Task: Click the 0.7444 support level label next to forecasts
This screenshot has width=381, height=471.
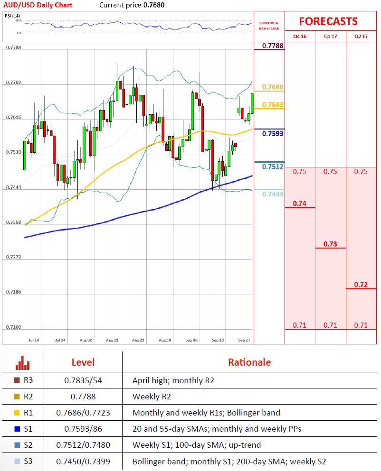Action: coord(273,194)
